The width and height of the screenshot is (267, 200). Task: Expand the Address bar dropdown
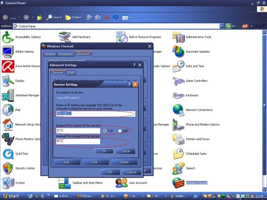click(x=222, y=26)
